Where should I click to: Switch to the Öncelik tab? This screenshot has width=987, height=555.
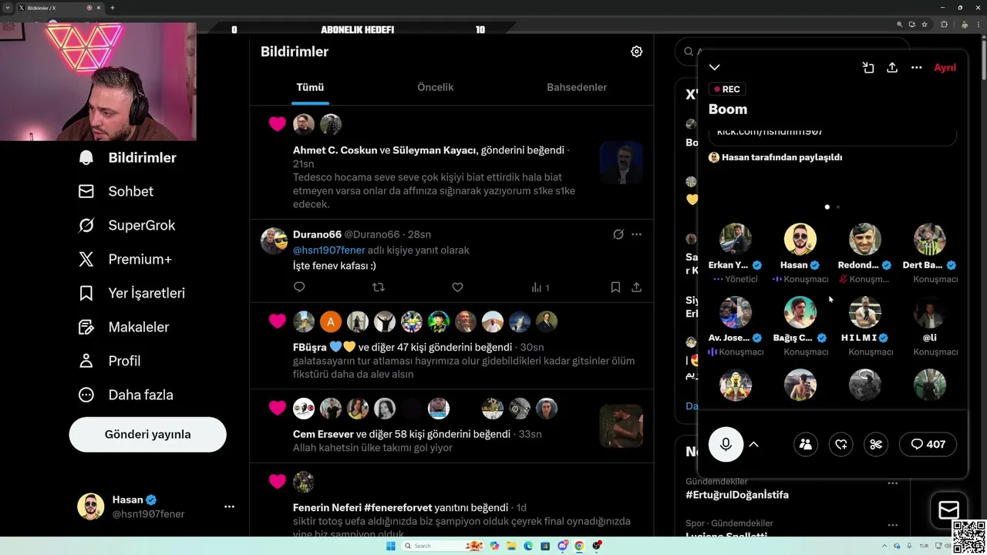(x=435, y=87)
